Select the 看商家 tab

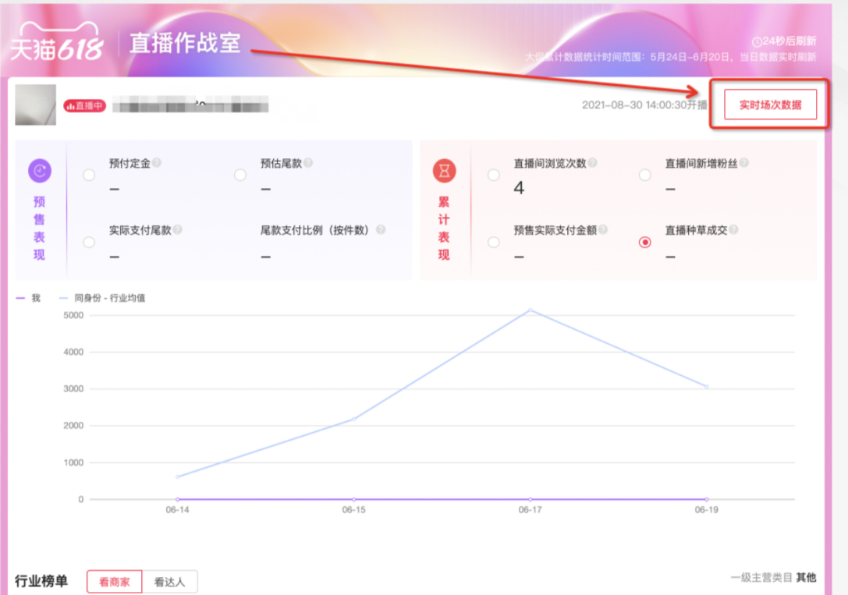point(114,581)
